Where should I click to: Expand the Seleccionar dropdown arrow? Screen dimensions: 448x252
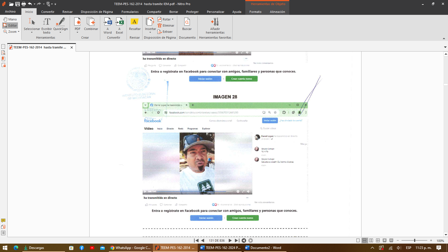pos(32,32)
